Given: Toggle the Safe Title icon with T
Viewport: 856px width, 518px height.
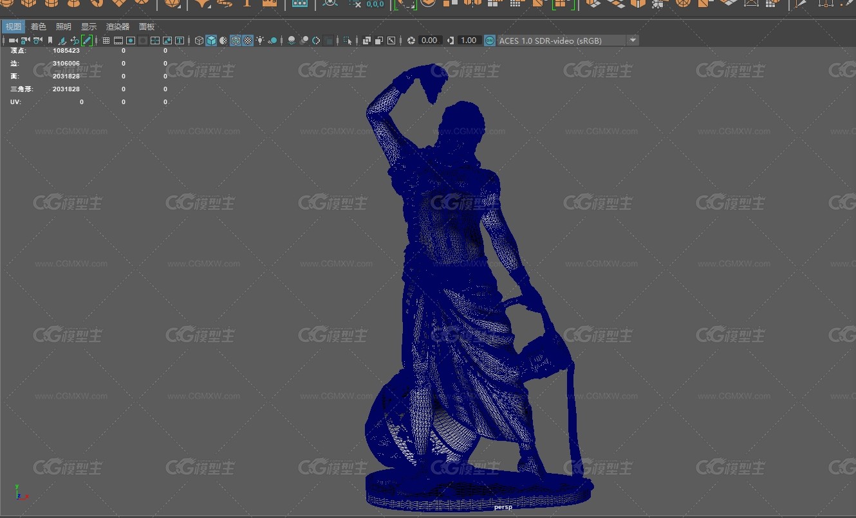Looking at the screenshot, I should (180, 40).
